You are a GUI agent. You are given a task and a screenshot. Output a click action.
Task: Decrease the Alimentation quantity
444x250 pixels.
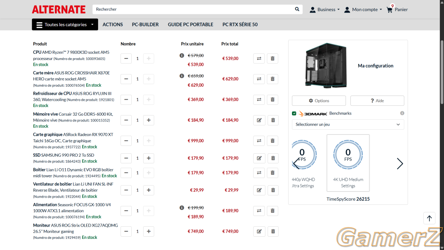(126, 211)
